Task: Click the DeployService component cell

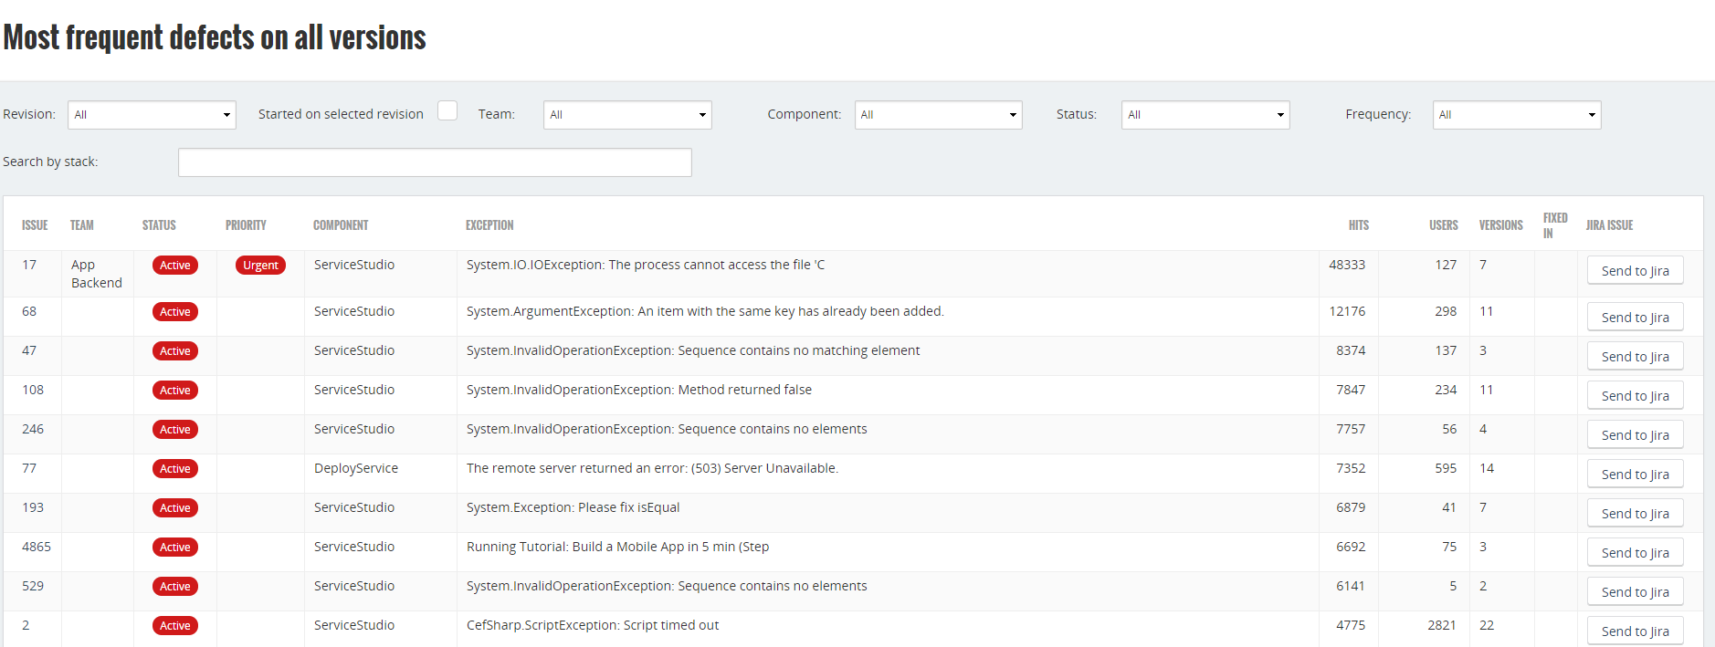Action: tap(356, 468)
